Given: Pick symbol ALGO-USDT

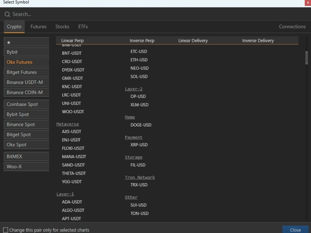Looking at the screenshot, I should pyautogui.click(x=73, y=210).
